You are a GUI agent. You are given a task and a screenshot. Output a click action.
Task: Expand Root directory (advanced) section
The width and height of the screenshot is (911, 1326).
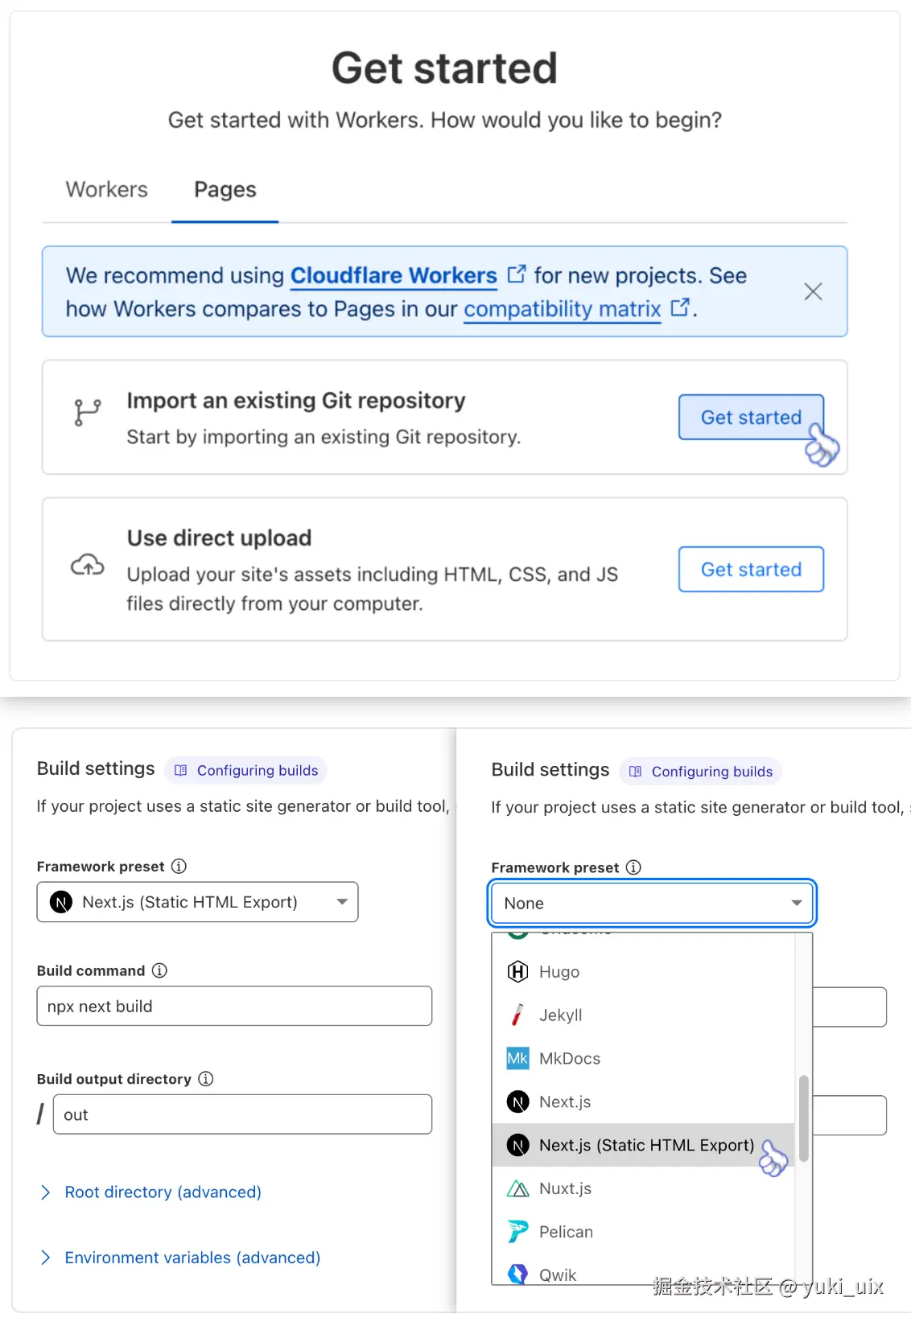[163, 1192]
